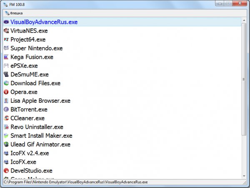The height and width of the screenshot is (188, 250).
Task: Select the CCleaner.exe entry
Action: point(122,118)
